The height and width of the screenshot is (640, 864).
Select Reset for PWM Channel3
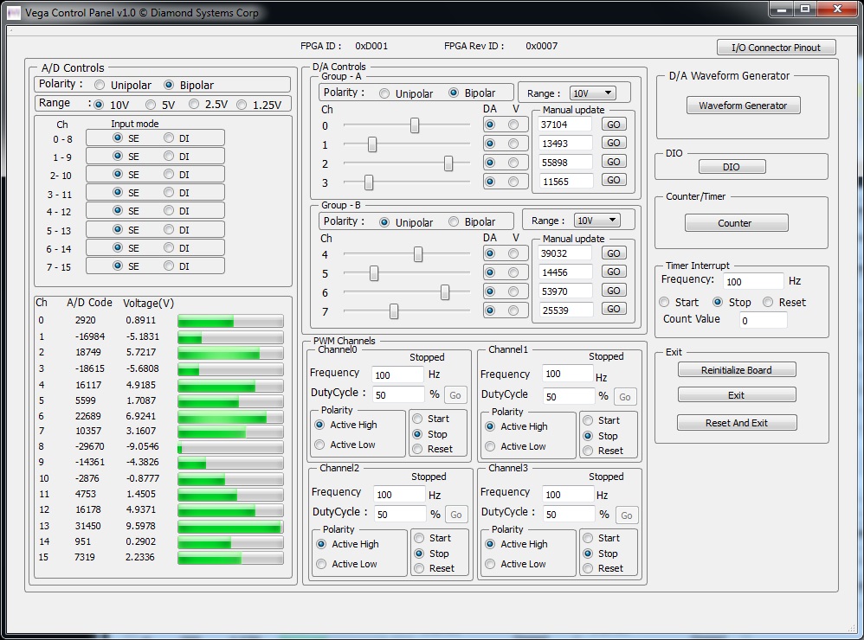click(588, 568)
